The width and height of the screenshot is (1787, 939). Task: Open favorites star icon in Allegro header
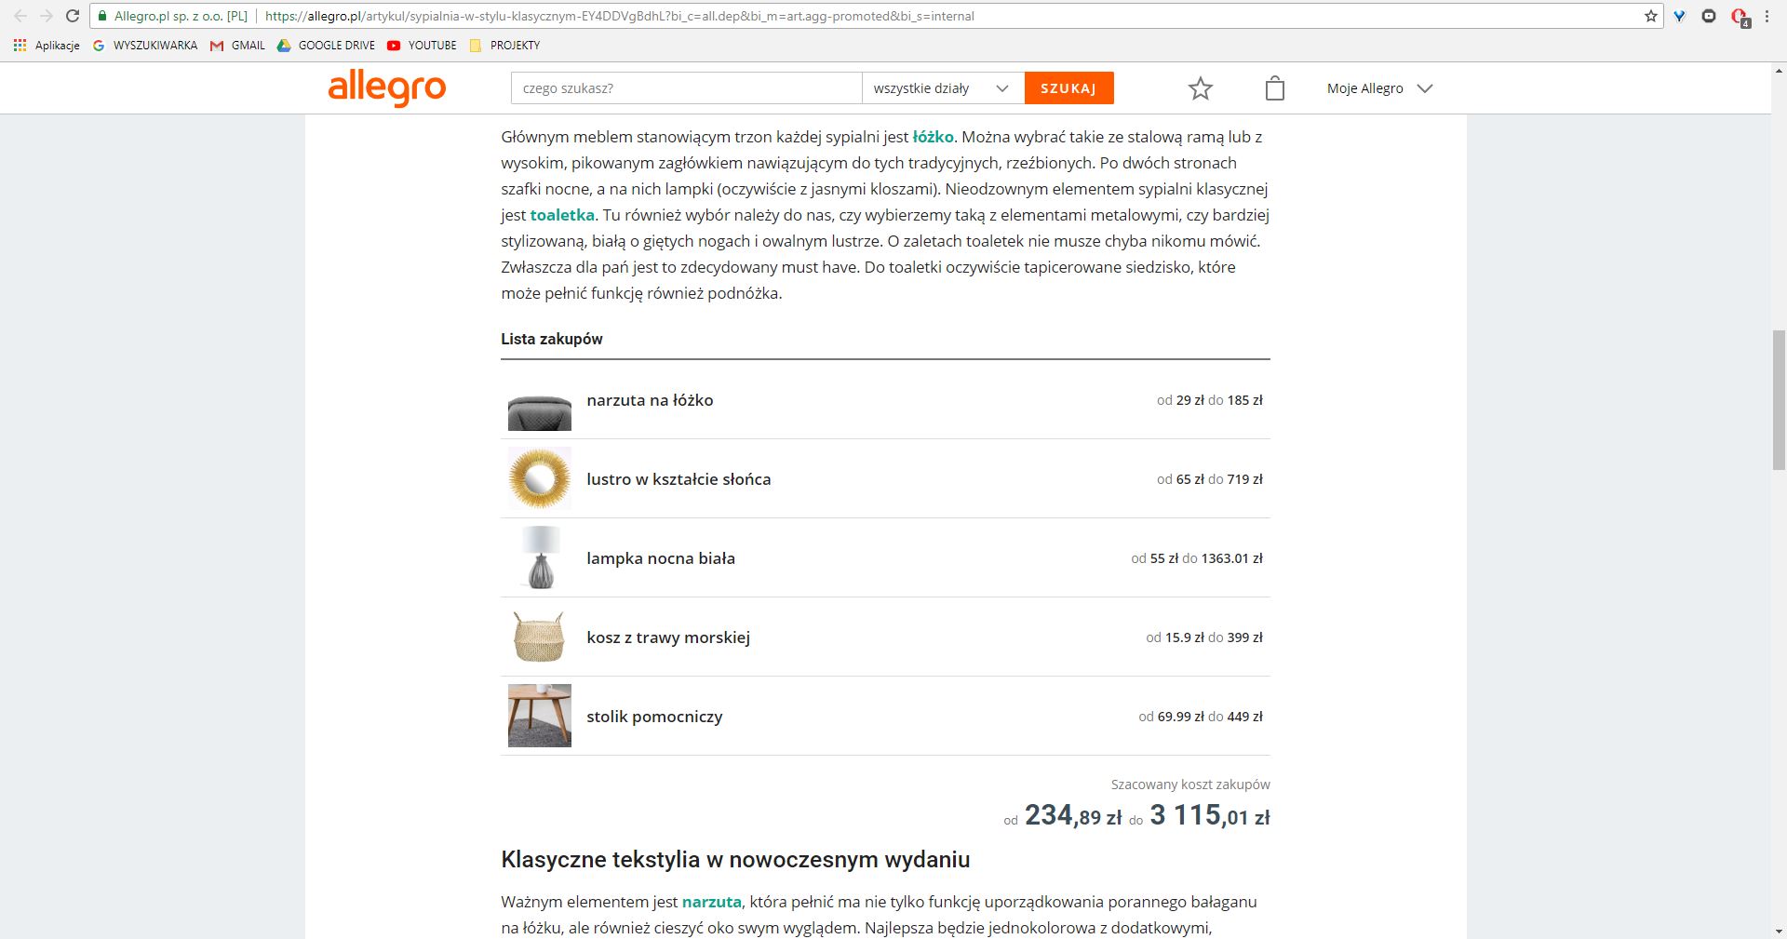(x=1201, y=88)
